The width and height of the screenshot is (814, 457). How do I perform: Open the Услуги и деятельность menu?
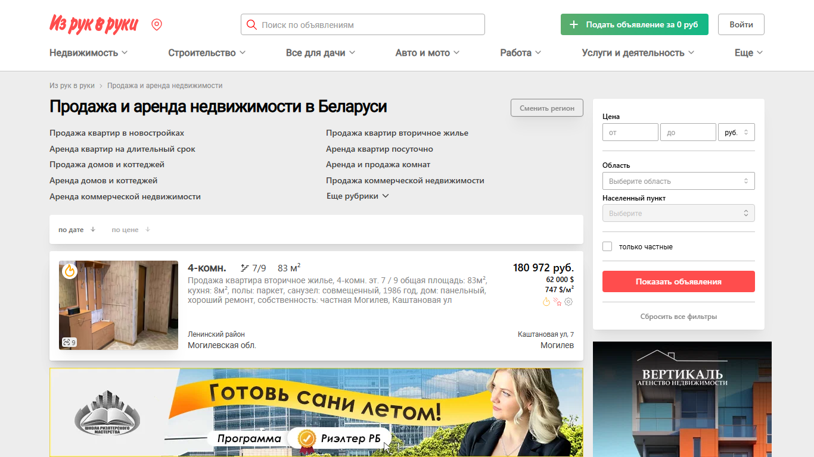coord(638,52)
